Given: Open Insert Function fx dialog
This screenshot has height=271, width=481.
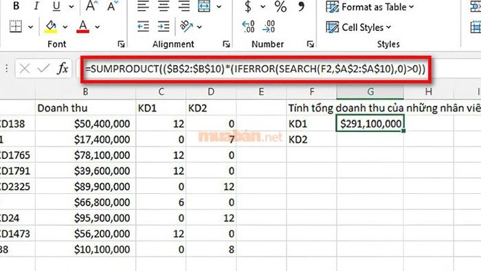Looking at the screenshot, I should click(63, 69).
